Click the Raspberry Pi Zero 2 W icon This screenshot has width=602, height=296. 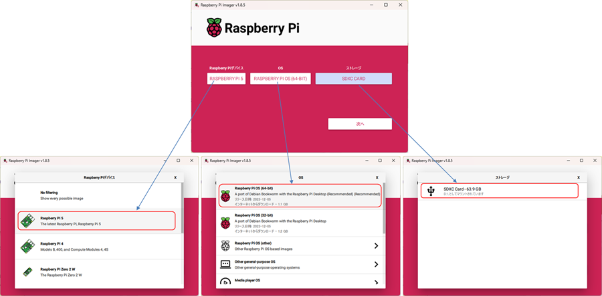[27, 271]
